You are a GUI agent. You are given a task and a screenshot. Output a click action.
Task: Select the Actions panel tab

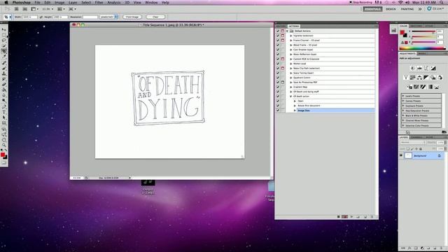pyautogui.click(x=294, y=27)
